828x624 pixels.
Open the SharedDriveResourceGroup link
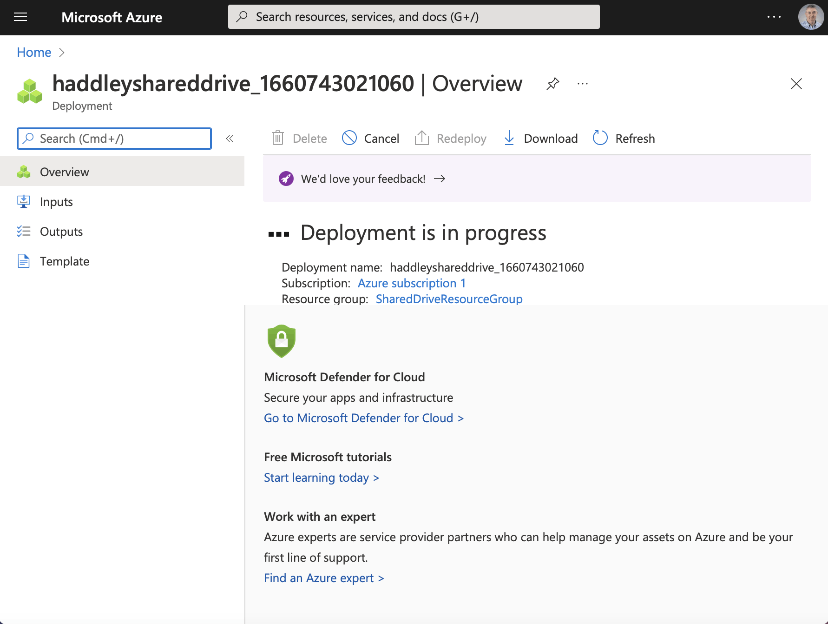pos(449,299)
